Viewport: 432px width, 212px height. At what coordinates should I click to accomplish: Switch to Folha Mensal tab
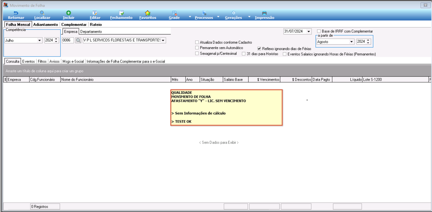18,25
